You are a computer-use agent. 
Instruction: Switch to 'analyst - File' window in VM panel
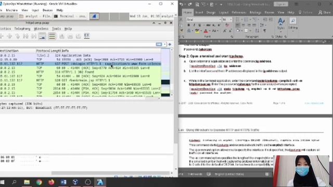click(35, 16)
